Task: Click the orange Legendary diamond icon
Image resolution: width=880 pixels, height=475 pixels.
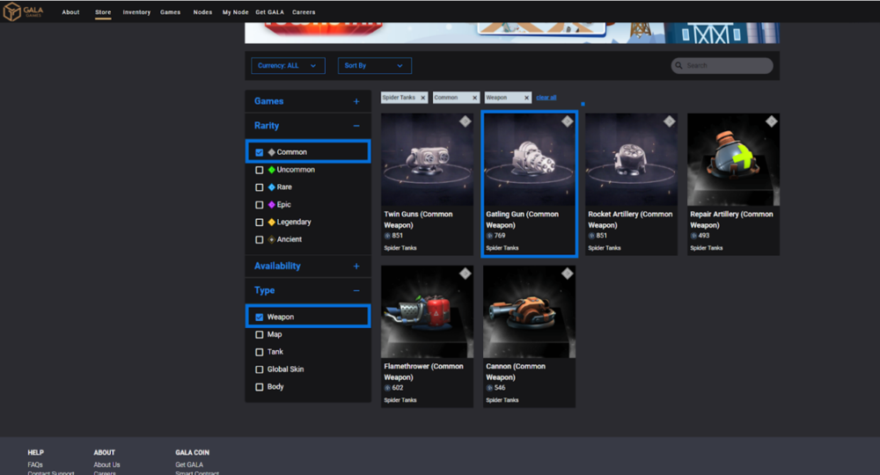Action: coord(272,222)
